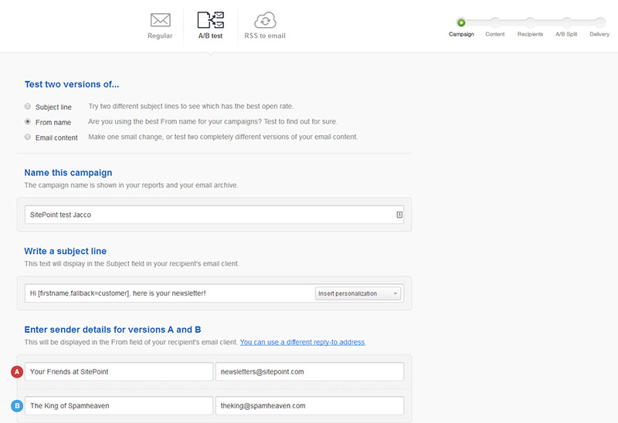The image size is (618, 423).
Task: Select the Regular campaign envelope icon
Action: pyautogui.click(x=160, y=20)
